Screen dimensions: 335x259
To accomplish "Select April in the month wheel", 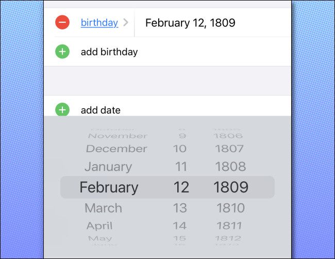I will 99,225.
